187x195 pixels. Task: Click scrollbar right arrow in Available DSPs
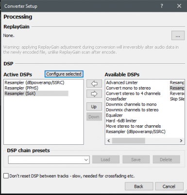(x=181, y=140)
